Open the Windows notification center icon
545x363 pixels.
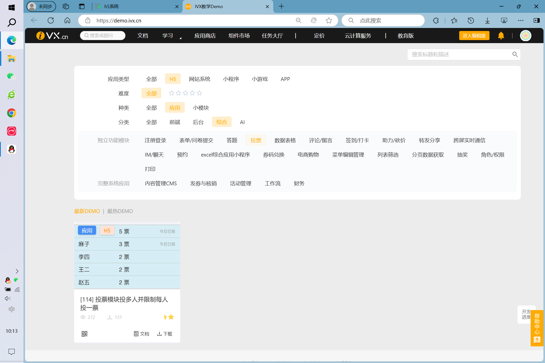12,351
